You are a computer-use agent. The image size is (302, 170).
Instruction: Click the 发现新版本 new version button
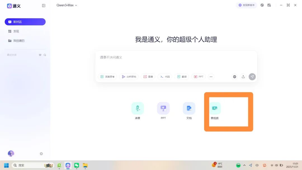click(x=246, y=5)
